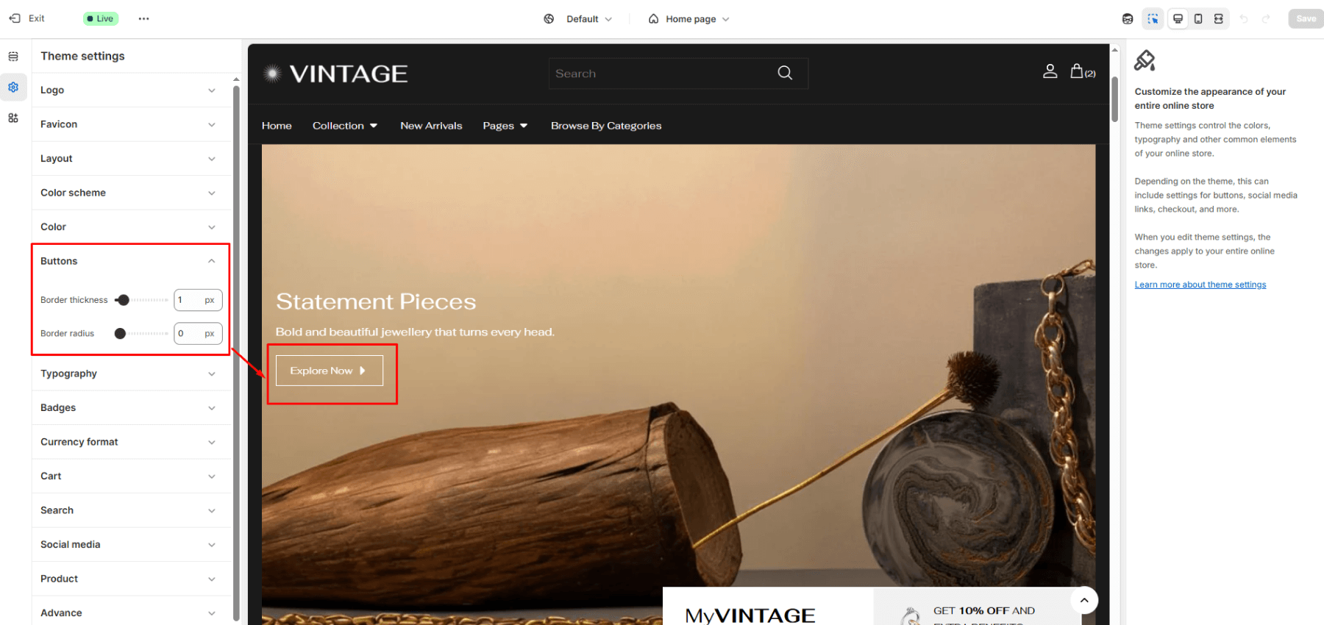Click the preview pane vertical scrollbar
1324x625 pixels.
[x=1115, y=99]
